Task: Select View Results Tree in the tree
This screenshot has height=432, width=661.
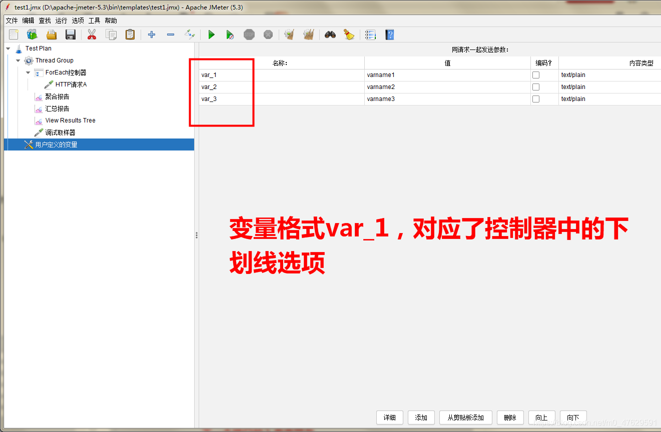Action: tap(70, 120)
